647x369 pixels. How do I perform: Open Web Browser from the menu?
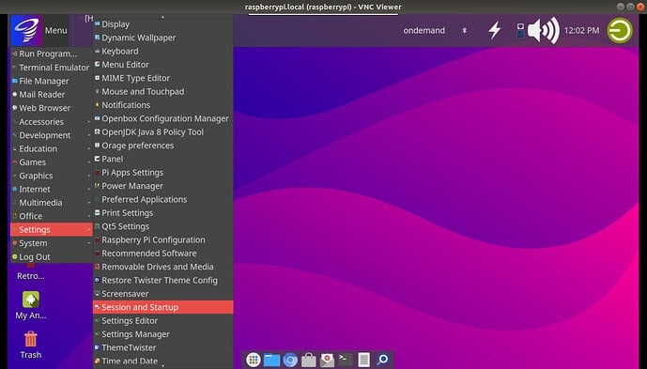pos(51,108)
